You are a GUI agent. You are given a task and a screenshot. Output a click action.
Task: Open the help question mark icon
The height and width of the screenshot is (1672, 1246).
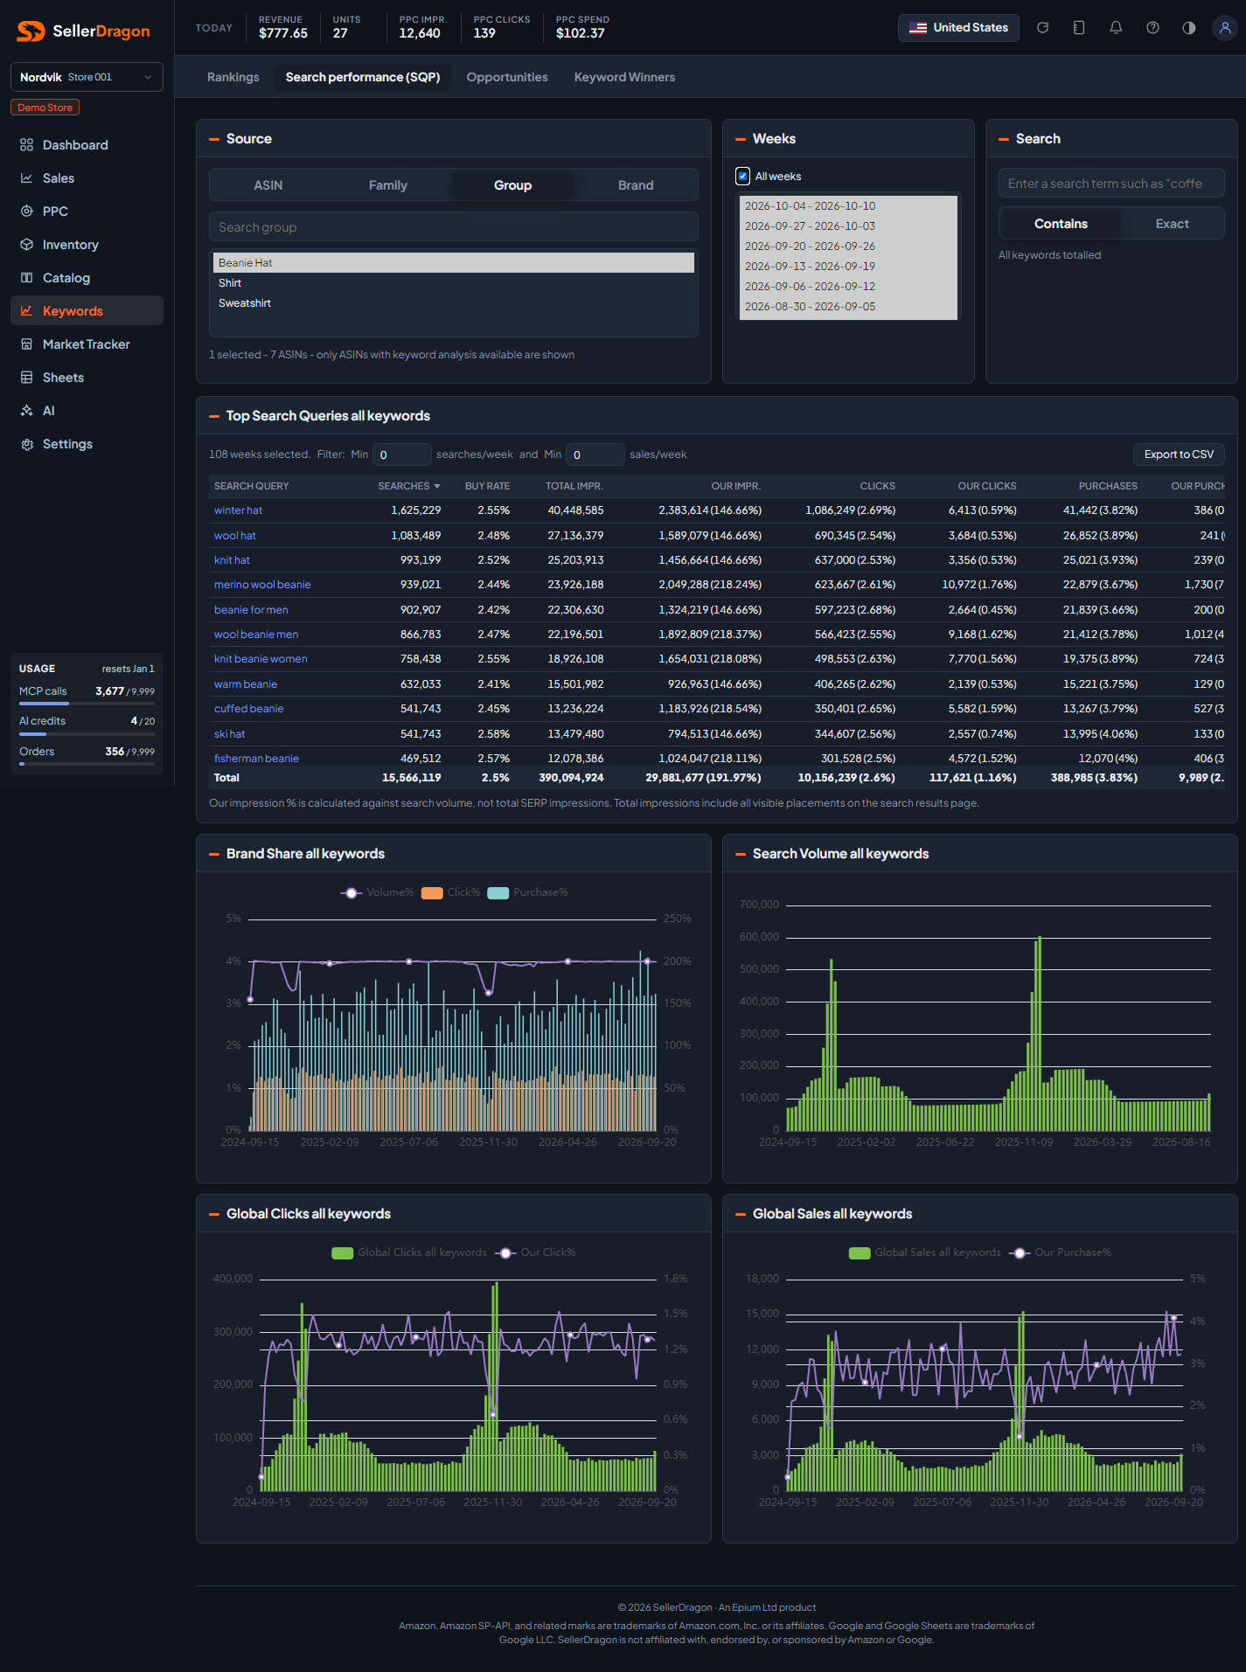pyautogui.click(x=1152, y=28)
